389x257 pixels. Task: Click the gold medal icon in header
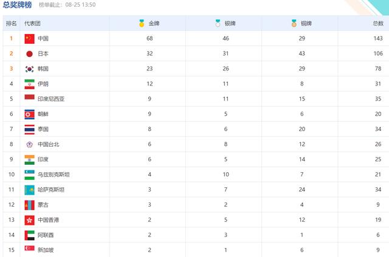pyautogui.click(x=142, y=23)
